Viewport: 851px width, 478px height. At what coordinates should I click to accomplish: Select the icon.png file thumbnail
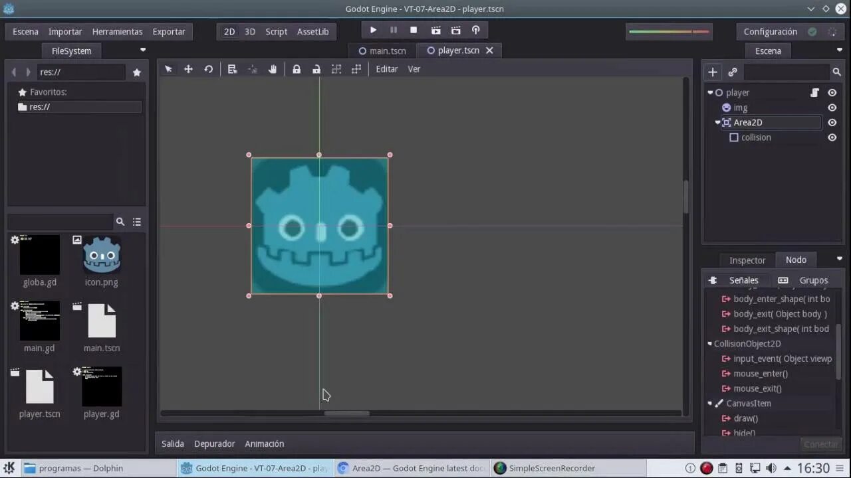102,254
